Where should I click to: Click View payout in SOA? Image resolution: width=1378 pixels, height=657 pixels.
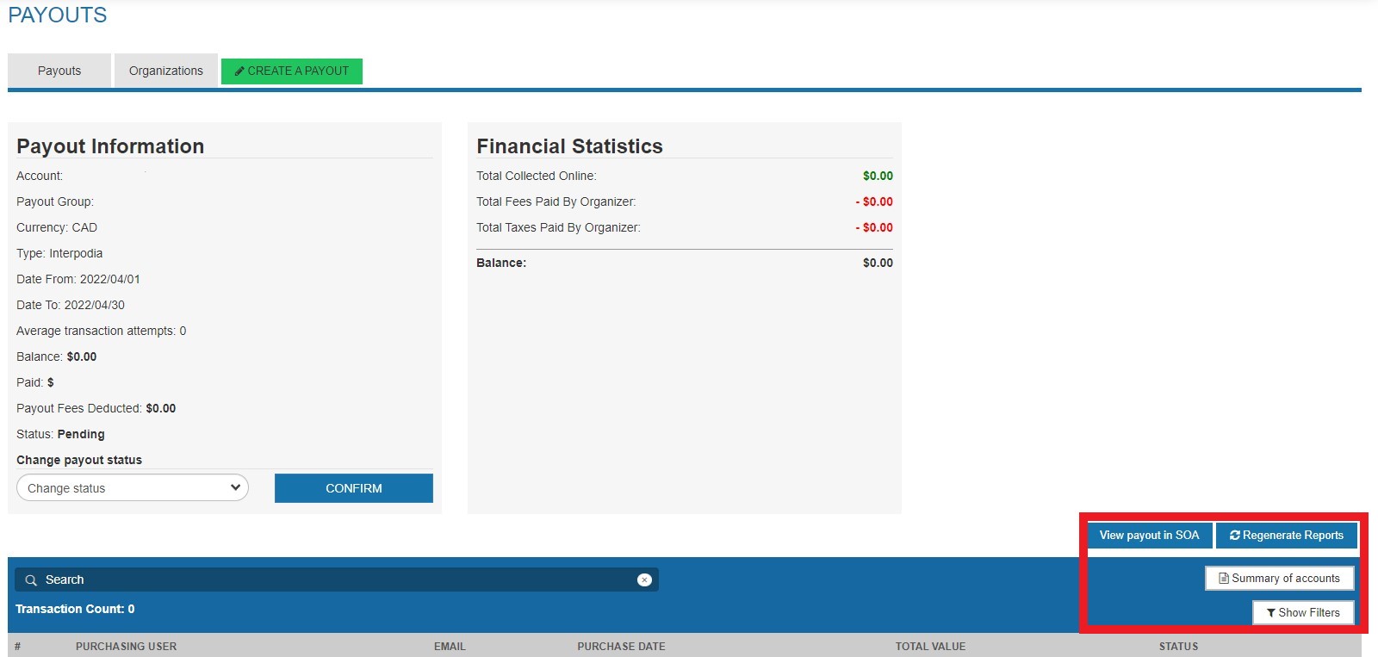pyautogui.click(x=1149, y=536)
